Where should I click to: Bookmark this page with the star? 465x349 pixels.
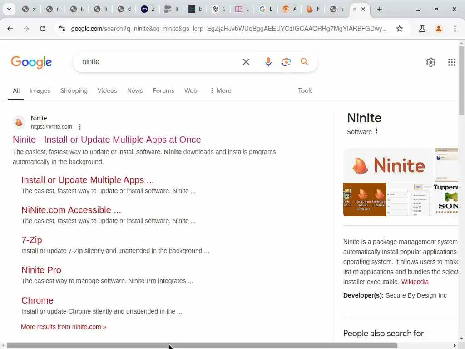click(400, 29)
